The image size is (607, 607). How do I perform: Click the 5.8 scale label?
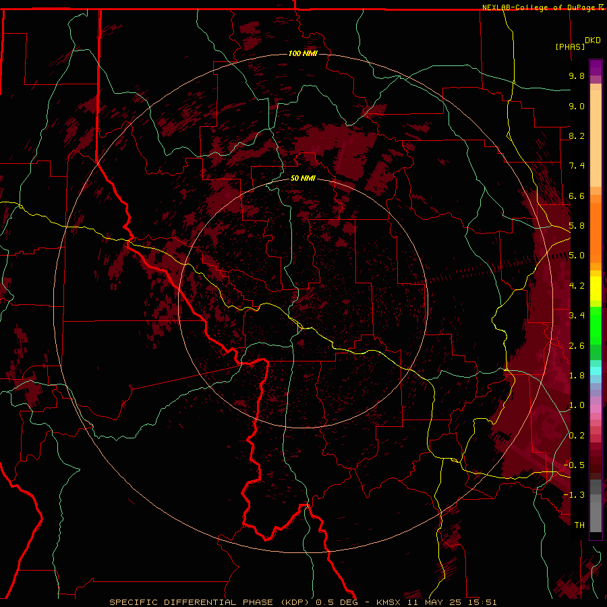point(577,226)
